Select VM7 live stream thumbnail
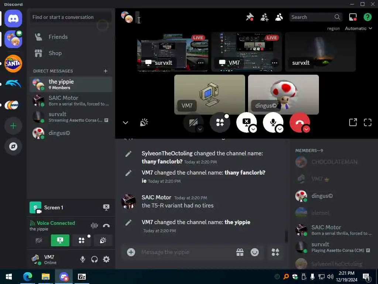378x284 pixels. pyautogui.click(x=246, y=52)
